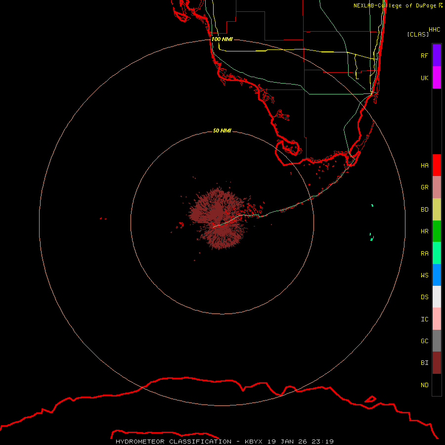Viewport: 445px width, 445px height.
Task: Click the [CLAS] units label
Action: pyautogui.click(x=418, y=34)
